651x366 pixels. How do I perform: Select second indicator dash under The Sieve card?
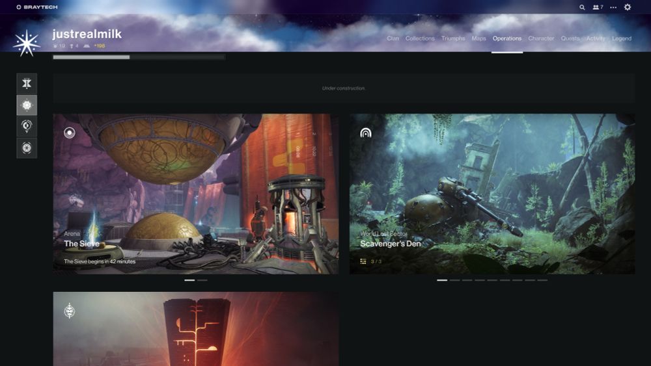202,280
